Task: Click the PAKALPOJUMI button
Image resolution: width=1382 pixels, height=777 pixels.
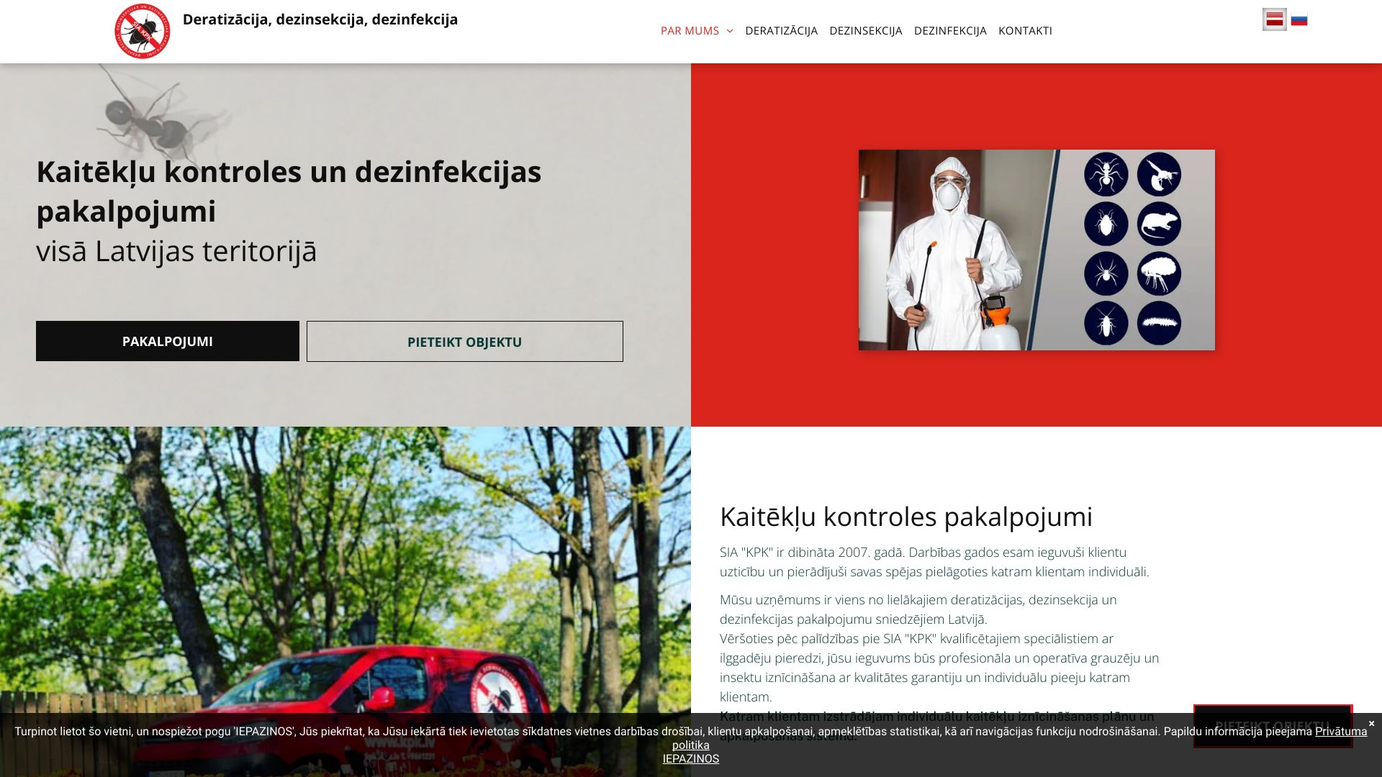Action: click(x=167, y=340)
